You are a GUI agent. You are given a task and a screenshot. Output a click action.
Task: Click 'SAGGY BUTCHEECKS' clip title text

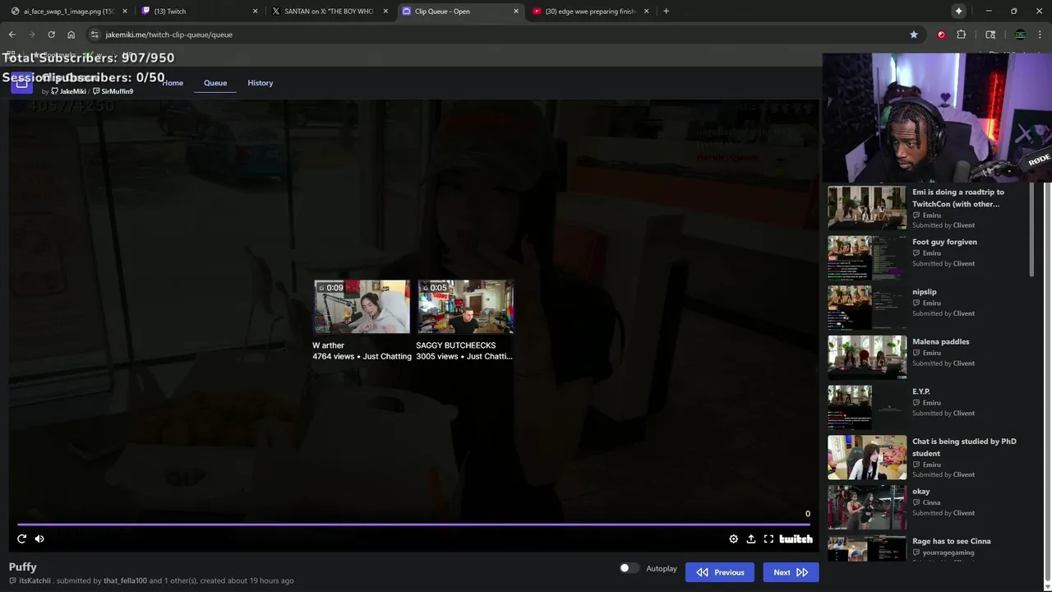456,345
